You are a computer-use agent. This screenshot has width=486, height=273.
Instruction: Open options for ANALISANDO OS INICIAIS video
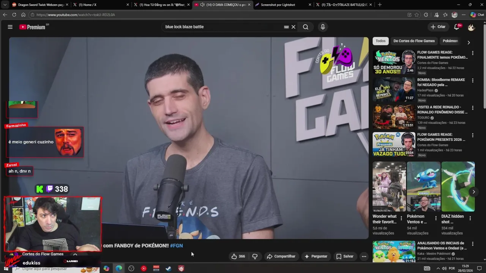click(x=473, y=244)
